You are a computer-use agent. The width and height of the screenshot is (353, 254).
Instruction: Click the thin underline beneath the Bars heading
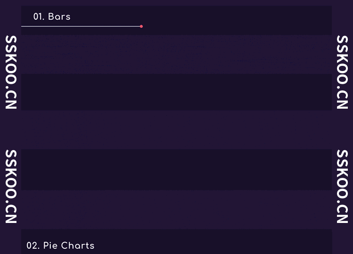click(x=80, y=26)
